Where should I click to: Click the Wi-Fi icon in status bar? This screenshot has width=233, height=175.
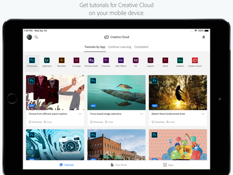(196, 31)
